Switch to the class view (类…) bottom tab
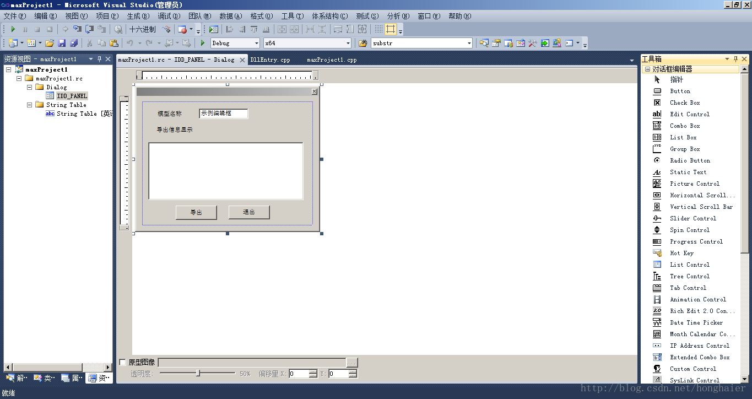 [x=44, y=378]
